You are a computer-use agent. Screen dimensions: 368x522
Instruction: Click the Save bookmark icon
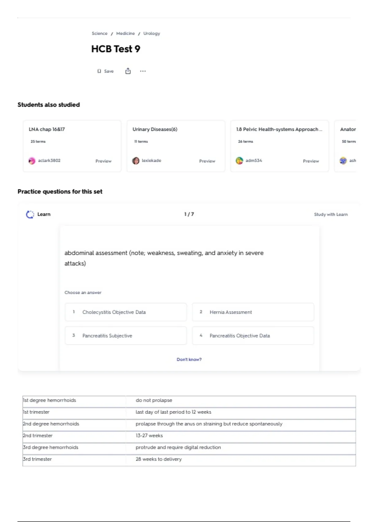point(99,71)
